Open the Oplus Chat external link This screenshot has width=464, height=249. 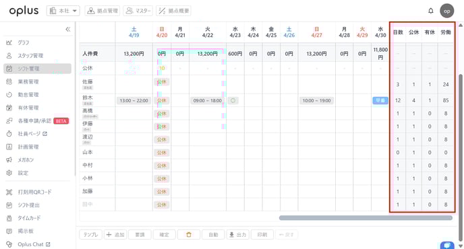pos(34,244)
